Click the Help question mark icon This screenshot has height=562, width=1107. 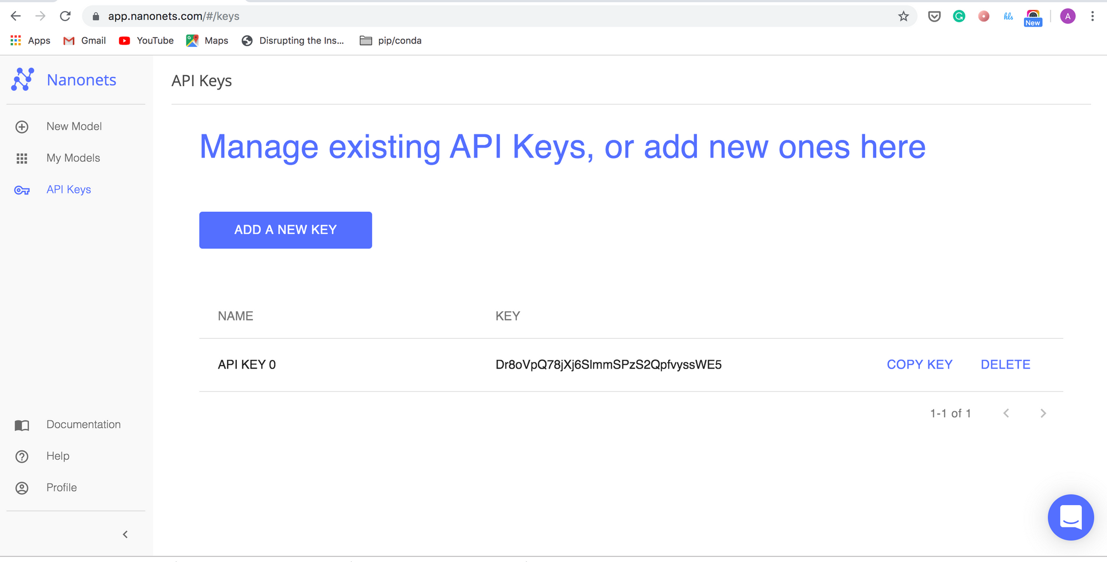click(22, 456)
